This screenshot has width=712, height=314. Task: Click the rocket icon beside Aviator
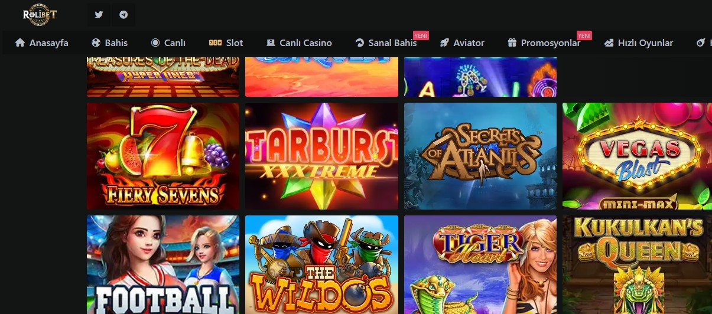click(x=444, y=42)
